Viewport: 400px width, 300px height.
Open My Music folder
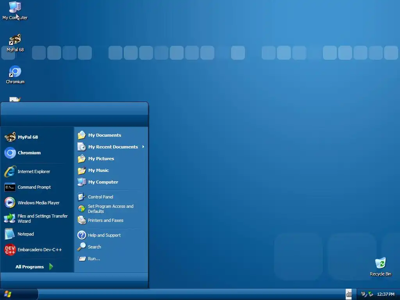click(x=111, y=170)
